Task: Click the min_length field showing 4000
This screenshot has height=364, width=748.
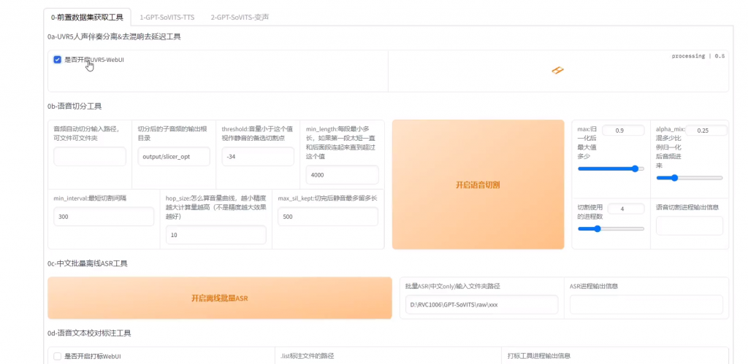Action: (342, 175)
